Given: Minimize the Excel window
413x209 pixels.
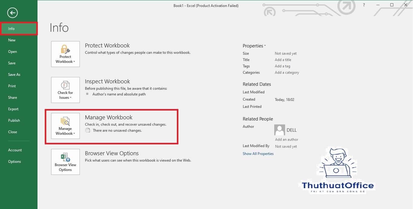Looking at the screenshot, I should (x=378, y=5).
